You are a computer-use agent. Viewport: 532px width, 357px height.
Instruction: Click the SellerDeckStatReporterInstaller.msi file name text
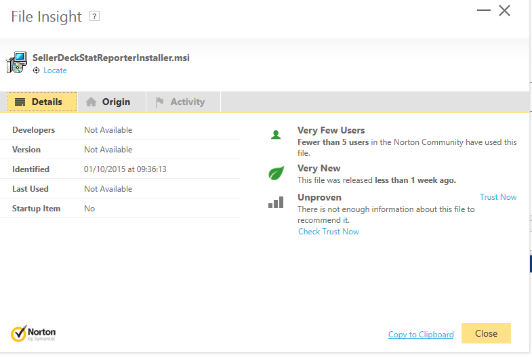111,58
